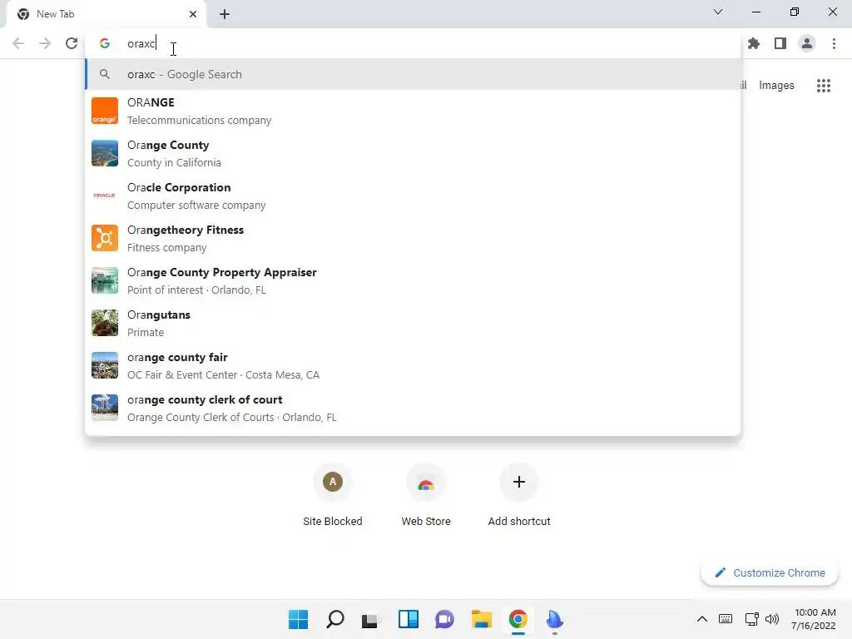Click the Oracle logo thumbnail
The height and width of the screenshot is (639, 852).
point(104,196)
